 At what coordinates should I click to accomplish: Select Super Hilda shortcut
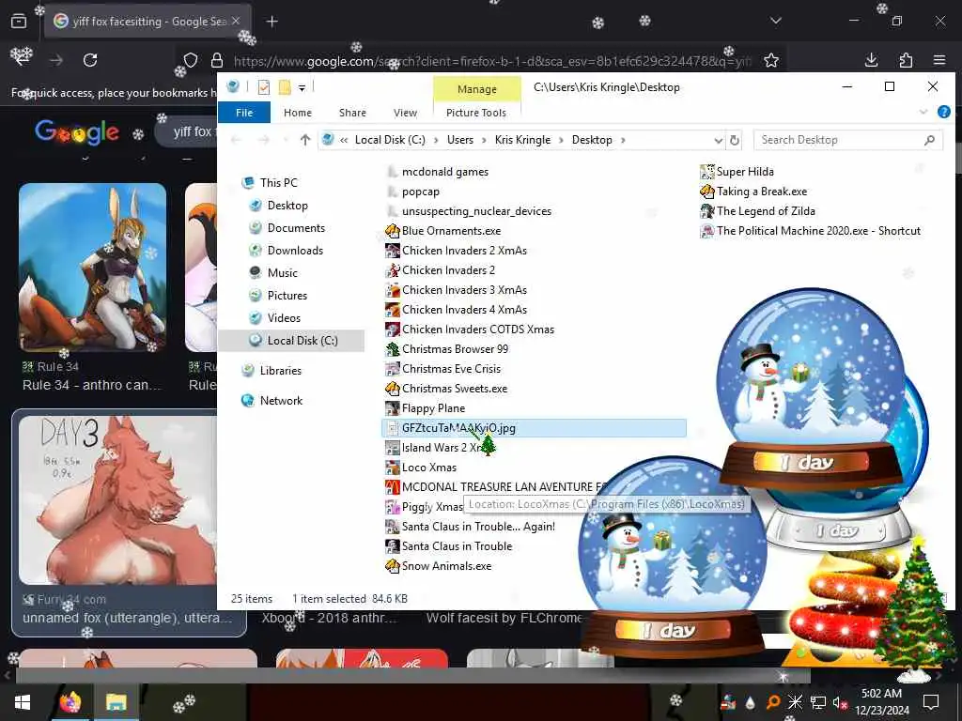(x=737, y=172)
